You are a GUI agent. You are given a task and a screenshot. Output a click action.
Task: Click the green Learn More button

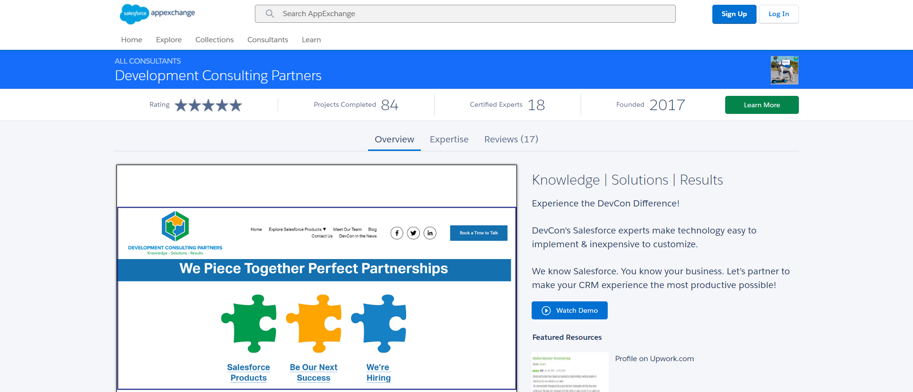(762, 105)
